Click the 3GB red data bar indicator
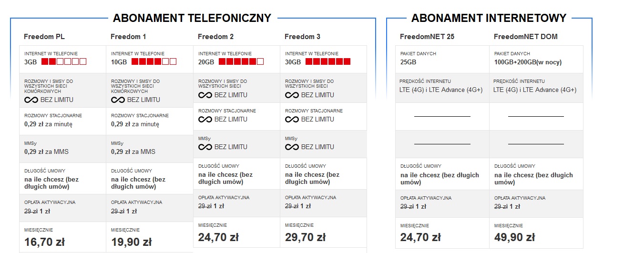The height and width of the screenshot is (253, 624). point(64,61)
